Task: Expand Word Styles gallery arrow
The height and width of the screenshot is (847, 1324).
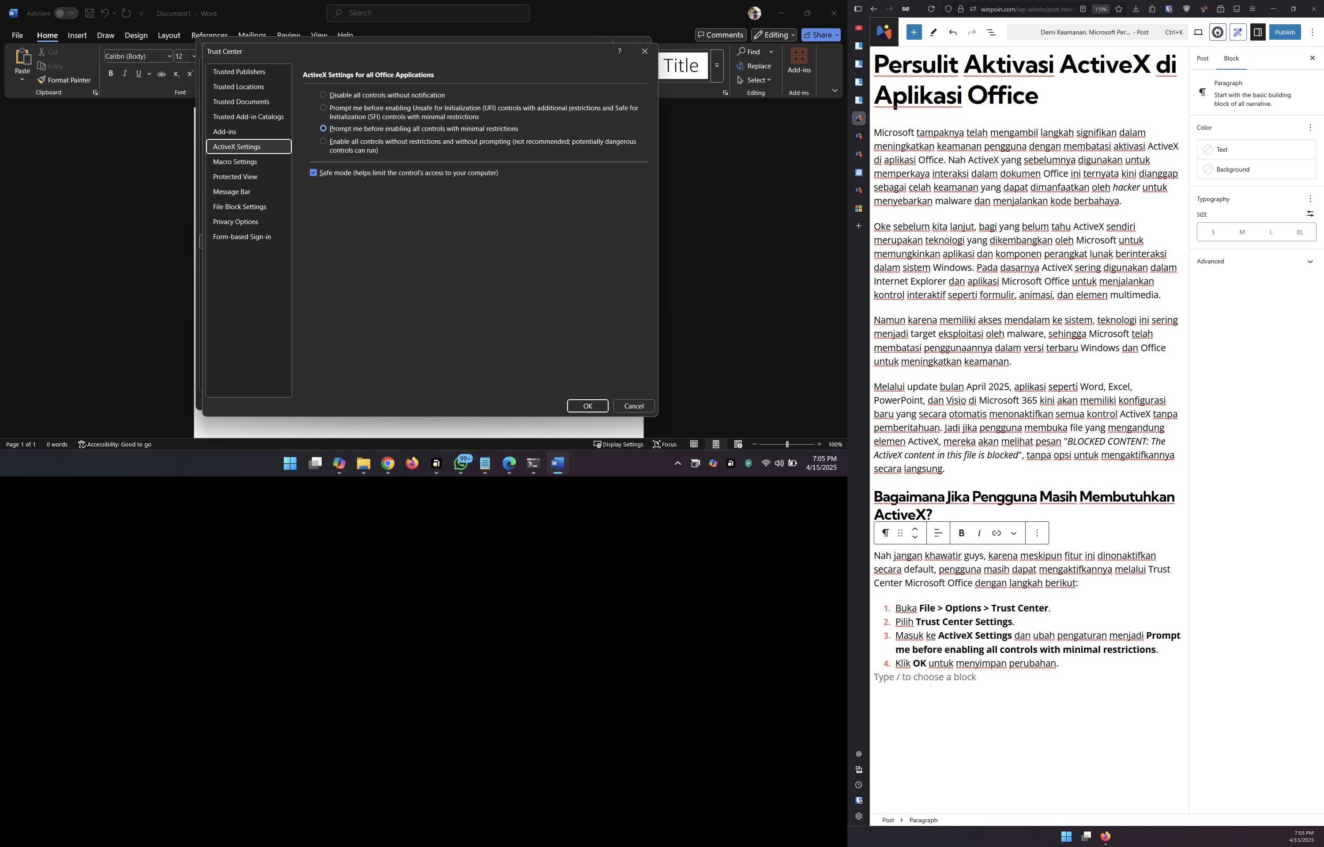Action: pos(717,65)
